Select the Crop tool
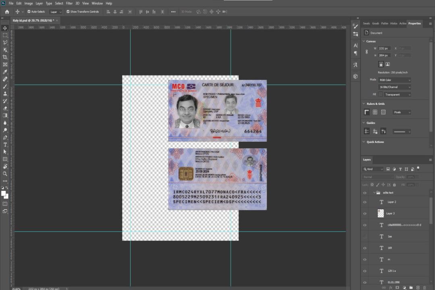435x290 pixels. (5, 57)
